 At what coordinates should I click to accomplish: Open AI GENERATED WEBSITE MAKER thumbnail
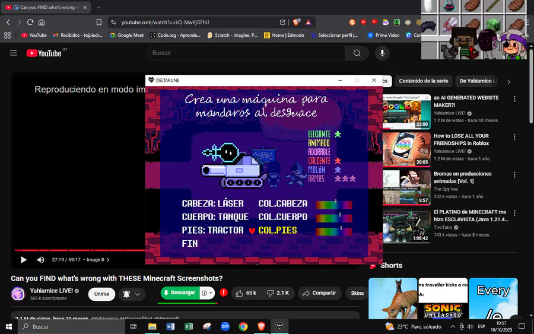[406, 112]
